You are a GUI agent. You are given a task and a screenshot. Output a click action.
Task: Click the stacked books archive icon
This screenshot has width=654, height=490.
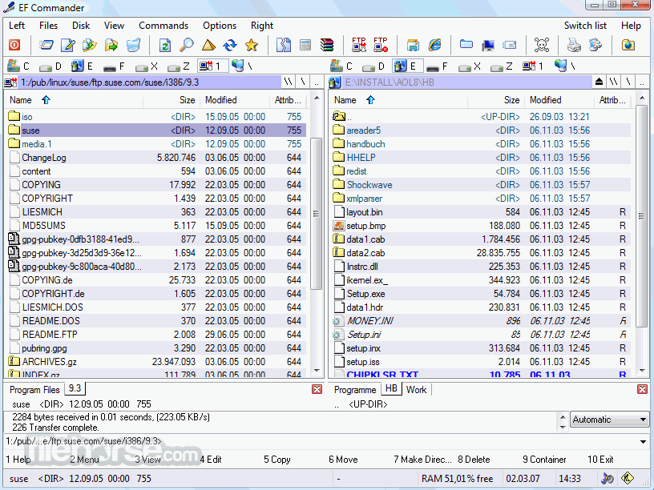coord(327,45)
